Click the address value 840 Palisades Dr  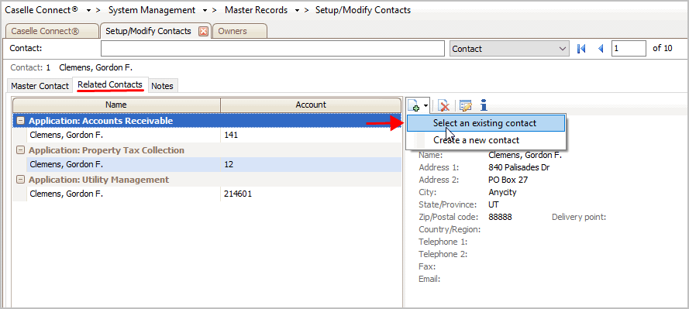(519, 167)
